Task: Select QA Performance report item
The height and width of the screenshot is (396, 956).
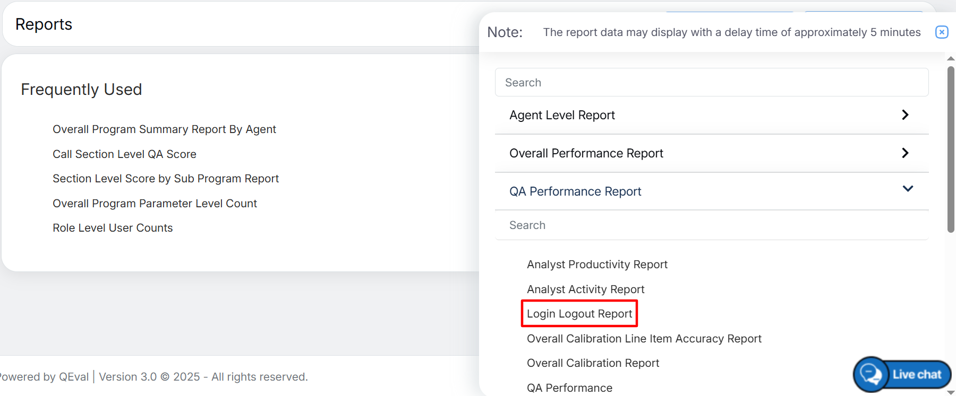Action: click(x=569, y=388)
